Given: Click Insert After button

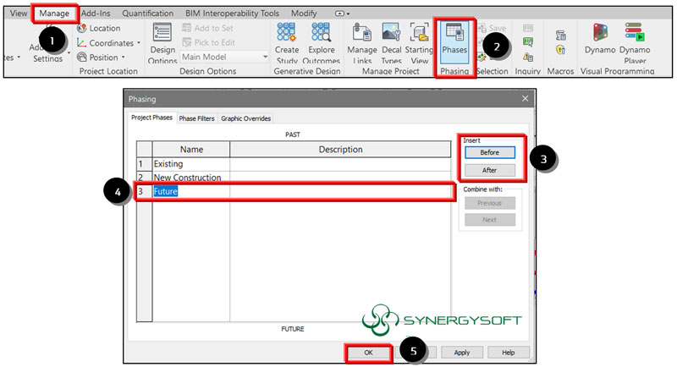Looking at the screenshot, I should click(490, 170).
